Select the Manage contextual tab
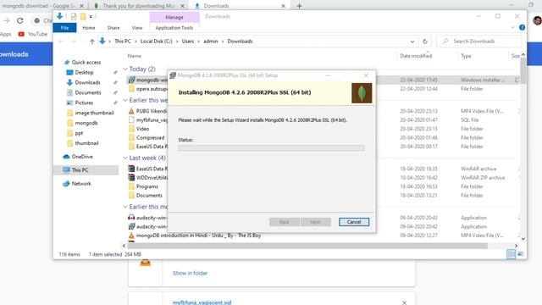Screen dimensions: 542x305 174,17
